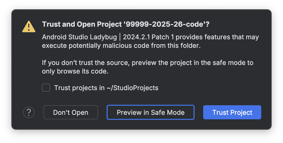Click the '2024.2.1 Patch 1' version text

(149, 37)
